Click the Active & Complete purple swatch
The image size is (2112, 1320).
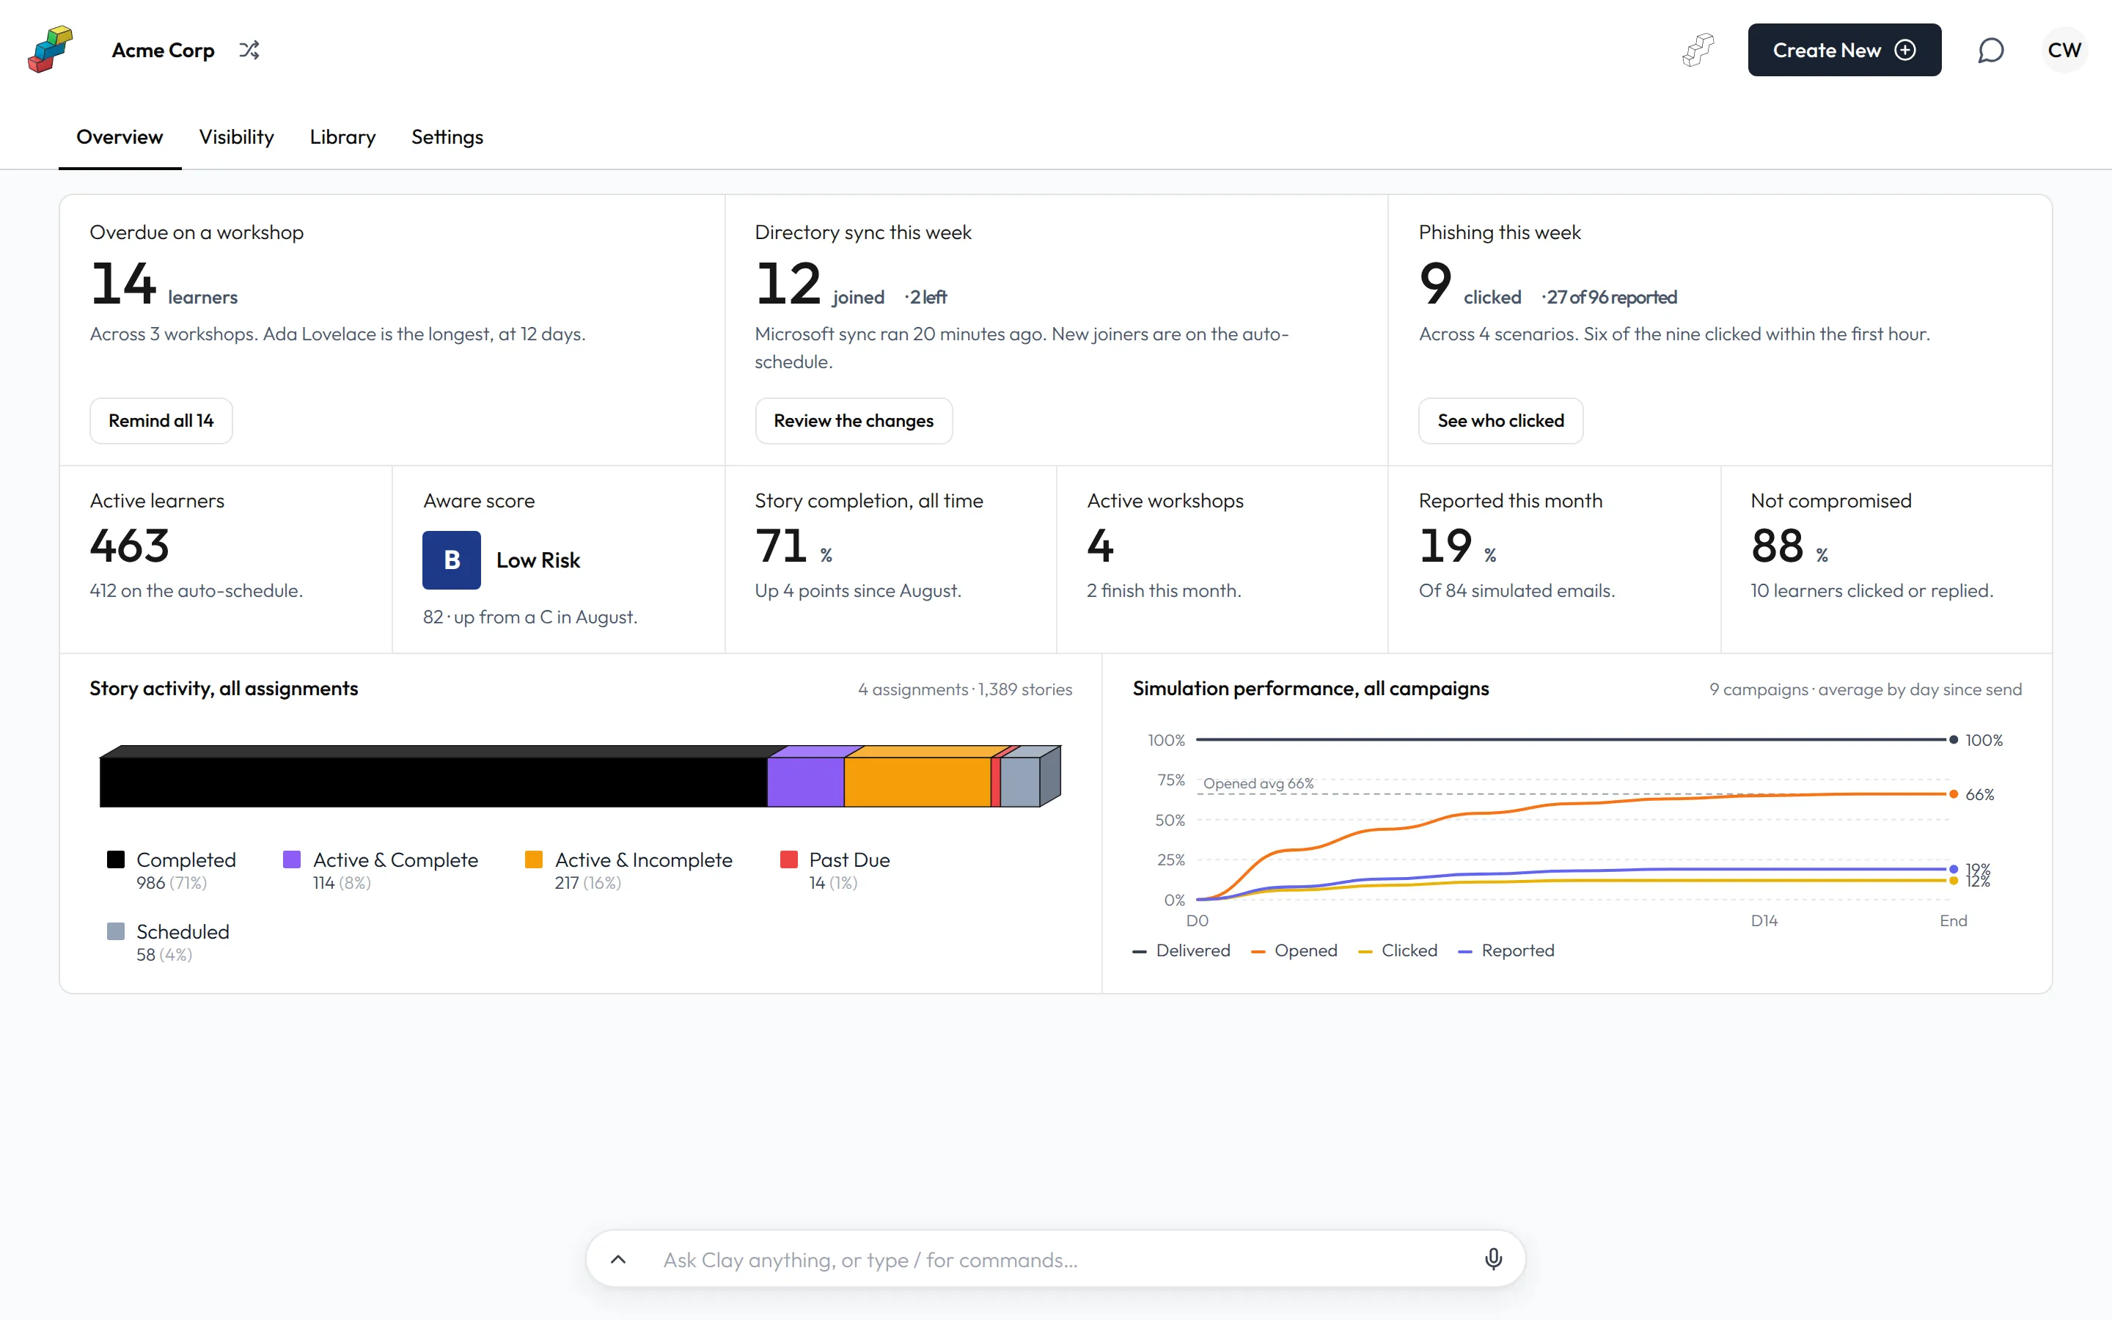click(291, 859)
